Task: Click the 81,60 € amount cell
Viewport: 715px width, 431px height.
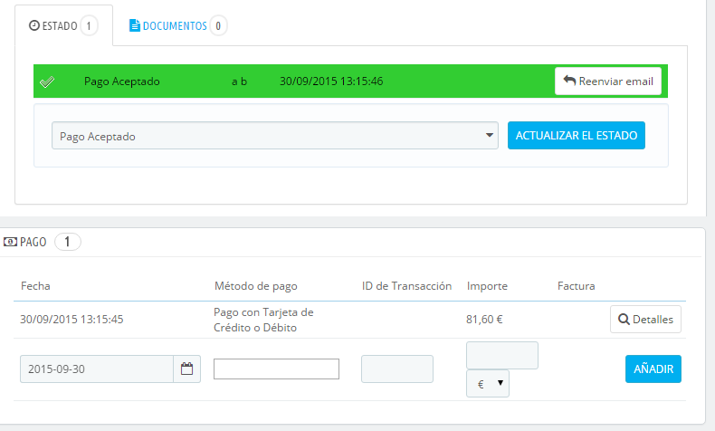Action: click(484, 320)
